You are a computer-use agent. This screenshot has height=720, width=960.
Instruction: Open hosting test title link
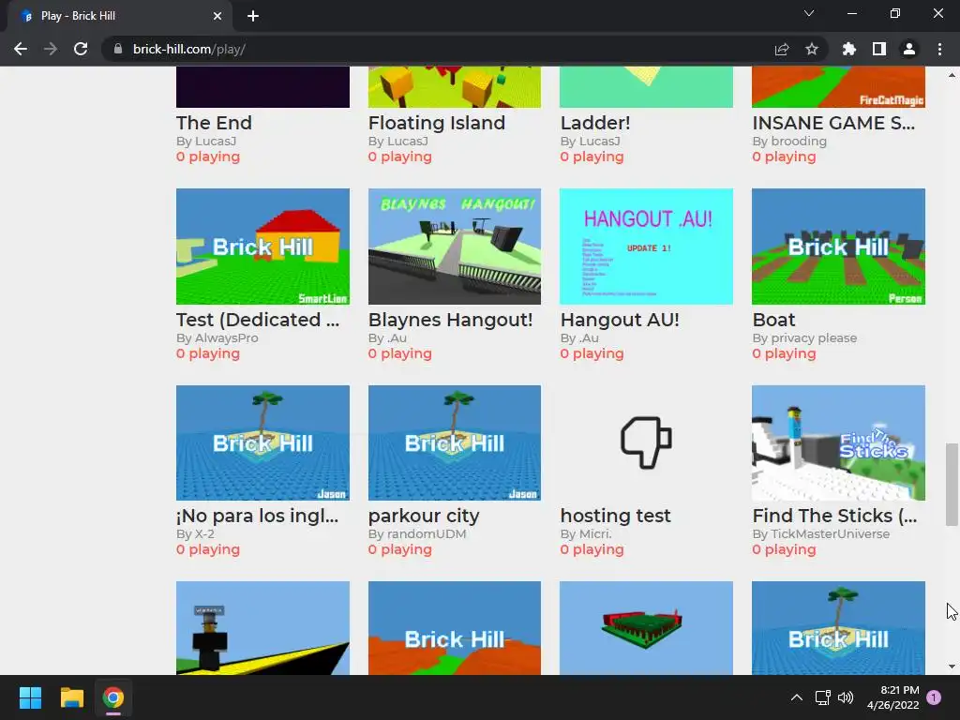pyautogui.click(x=615, y=516)
